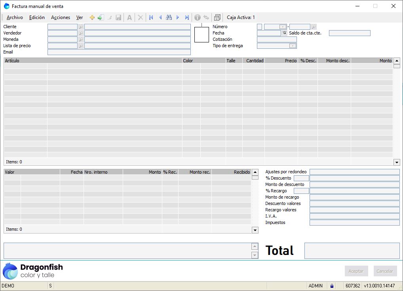Click the New record plus icon
403x291 pixels.
[x=92, y=17]
